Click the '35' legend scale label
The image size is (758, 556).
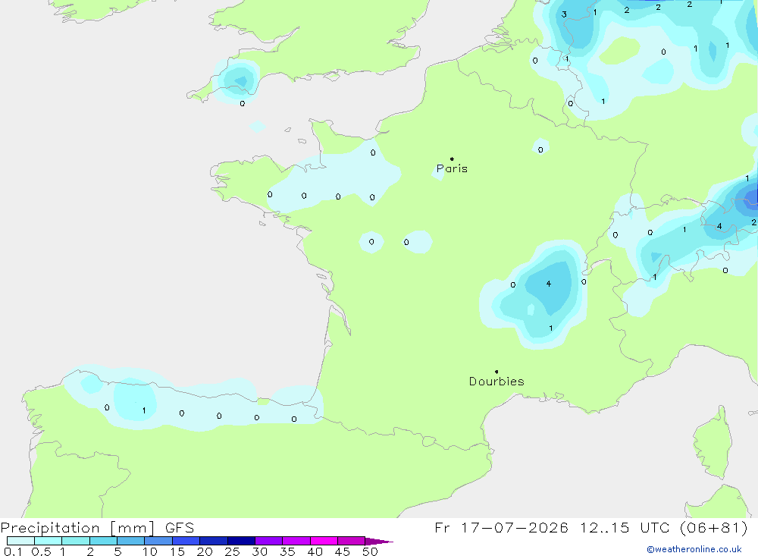click(x=287, y=551)
